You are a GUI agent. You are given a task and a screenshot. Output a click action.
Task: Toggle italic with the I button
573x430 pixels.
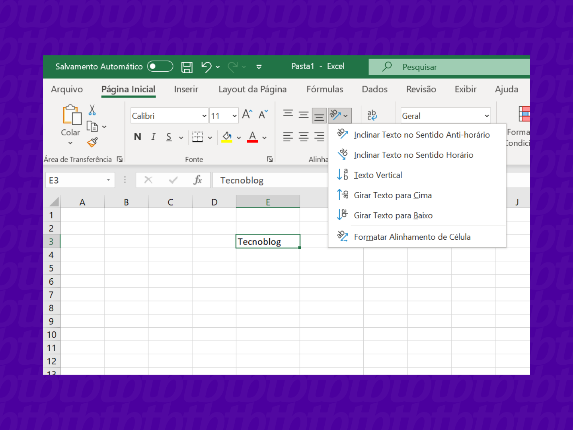[153, 137]
